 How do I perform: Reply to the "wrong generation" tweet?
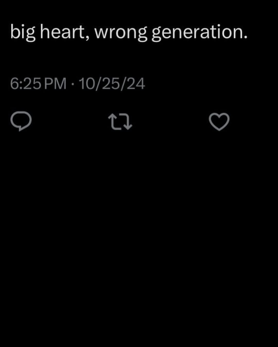pyautogui.click(x=21, y=122)
